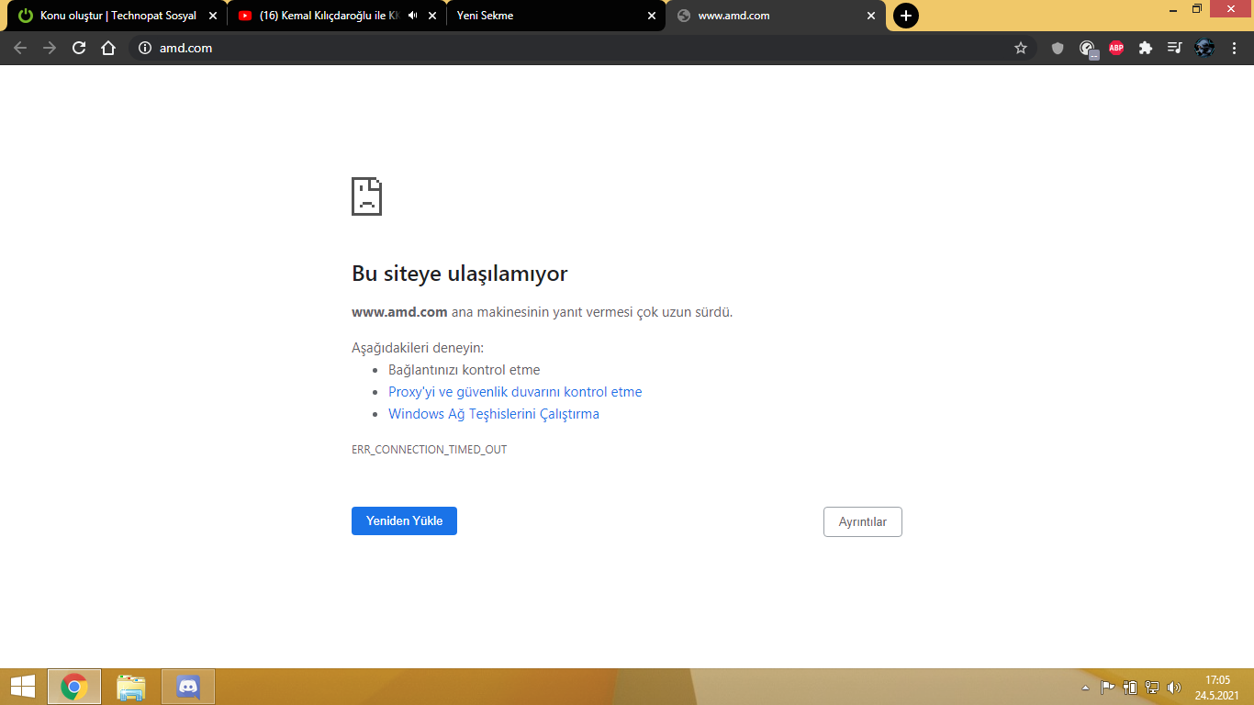Open the Adblock Plus extension
The image size is (1254, 705).
pos(1116,48)
